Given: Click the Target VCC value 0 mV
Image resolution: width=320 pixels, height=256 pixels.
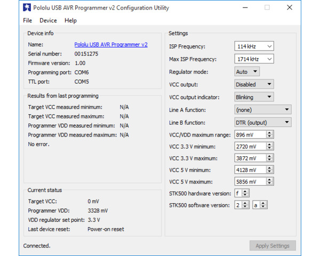Looking at the screenshot, I should (93, 201).
